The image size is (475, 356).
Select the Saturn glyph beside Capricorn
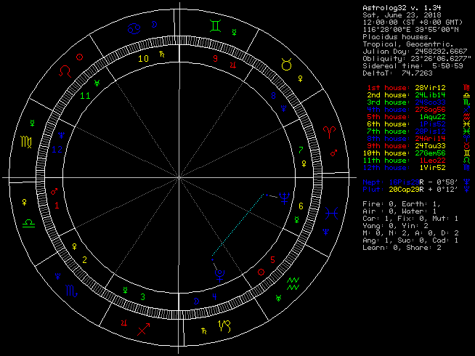click(204, 331)
